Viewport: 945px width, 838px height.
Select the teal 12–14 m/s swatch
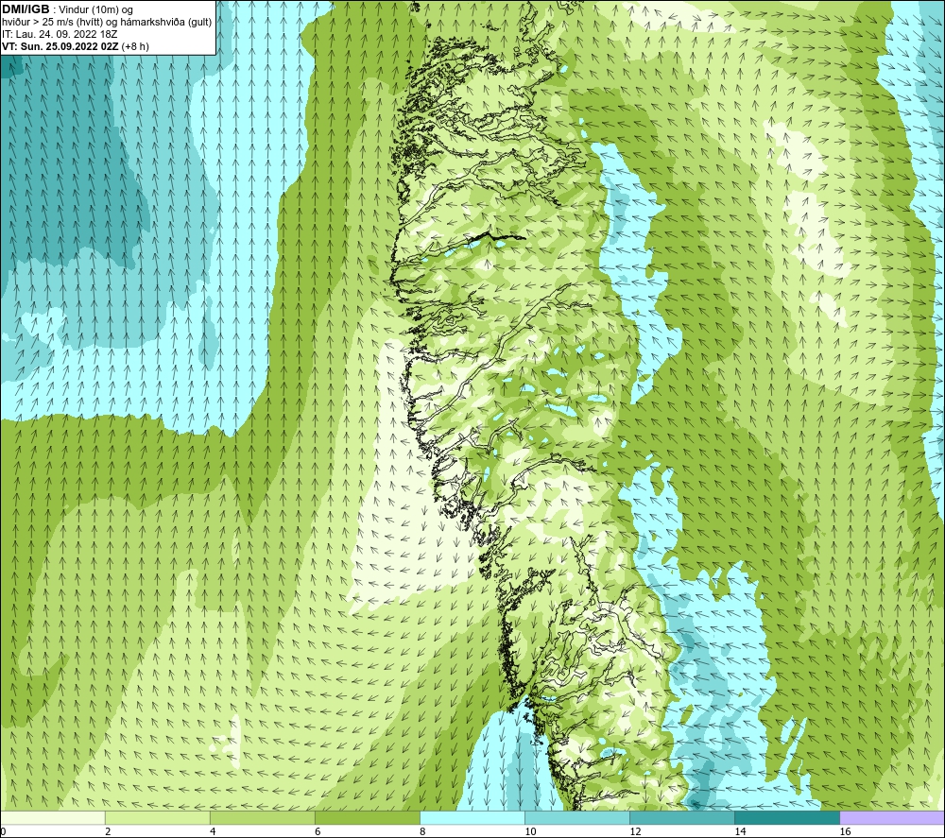pos(682,818)
